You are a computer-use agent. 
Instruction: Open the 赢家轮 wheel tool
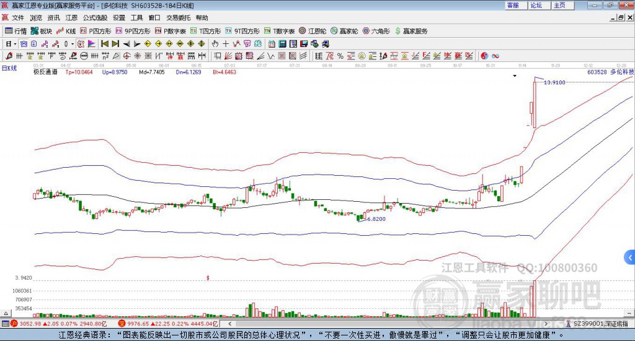click(x=344, y=31)
